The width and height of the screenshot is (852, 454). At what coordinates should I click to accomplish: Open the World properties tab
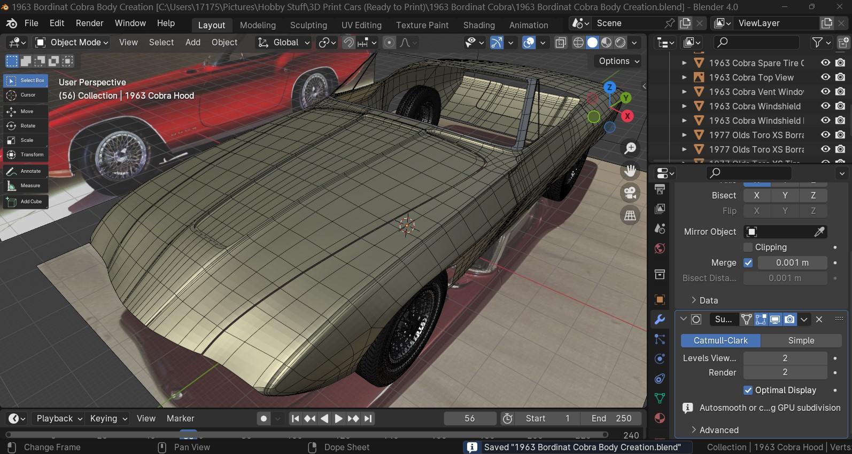coord(660,249)
